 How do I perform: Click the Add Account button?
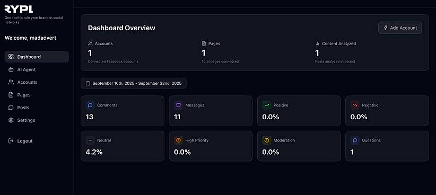click(400, 28)
